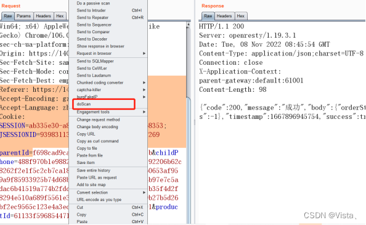Expand 'burpFakeIP' submenu
The height and width of the screenshot is (225, 366).
[108, 97]
